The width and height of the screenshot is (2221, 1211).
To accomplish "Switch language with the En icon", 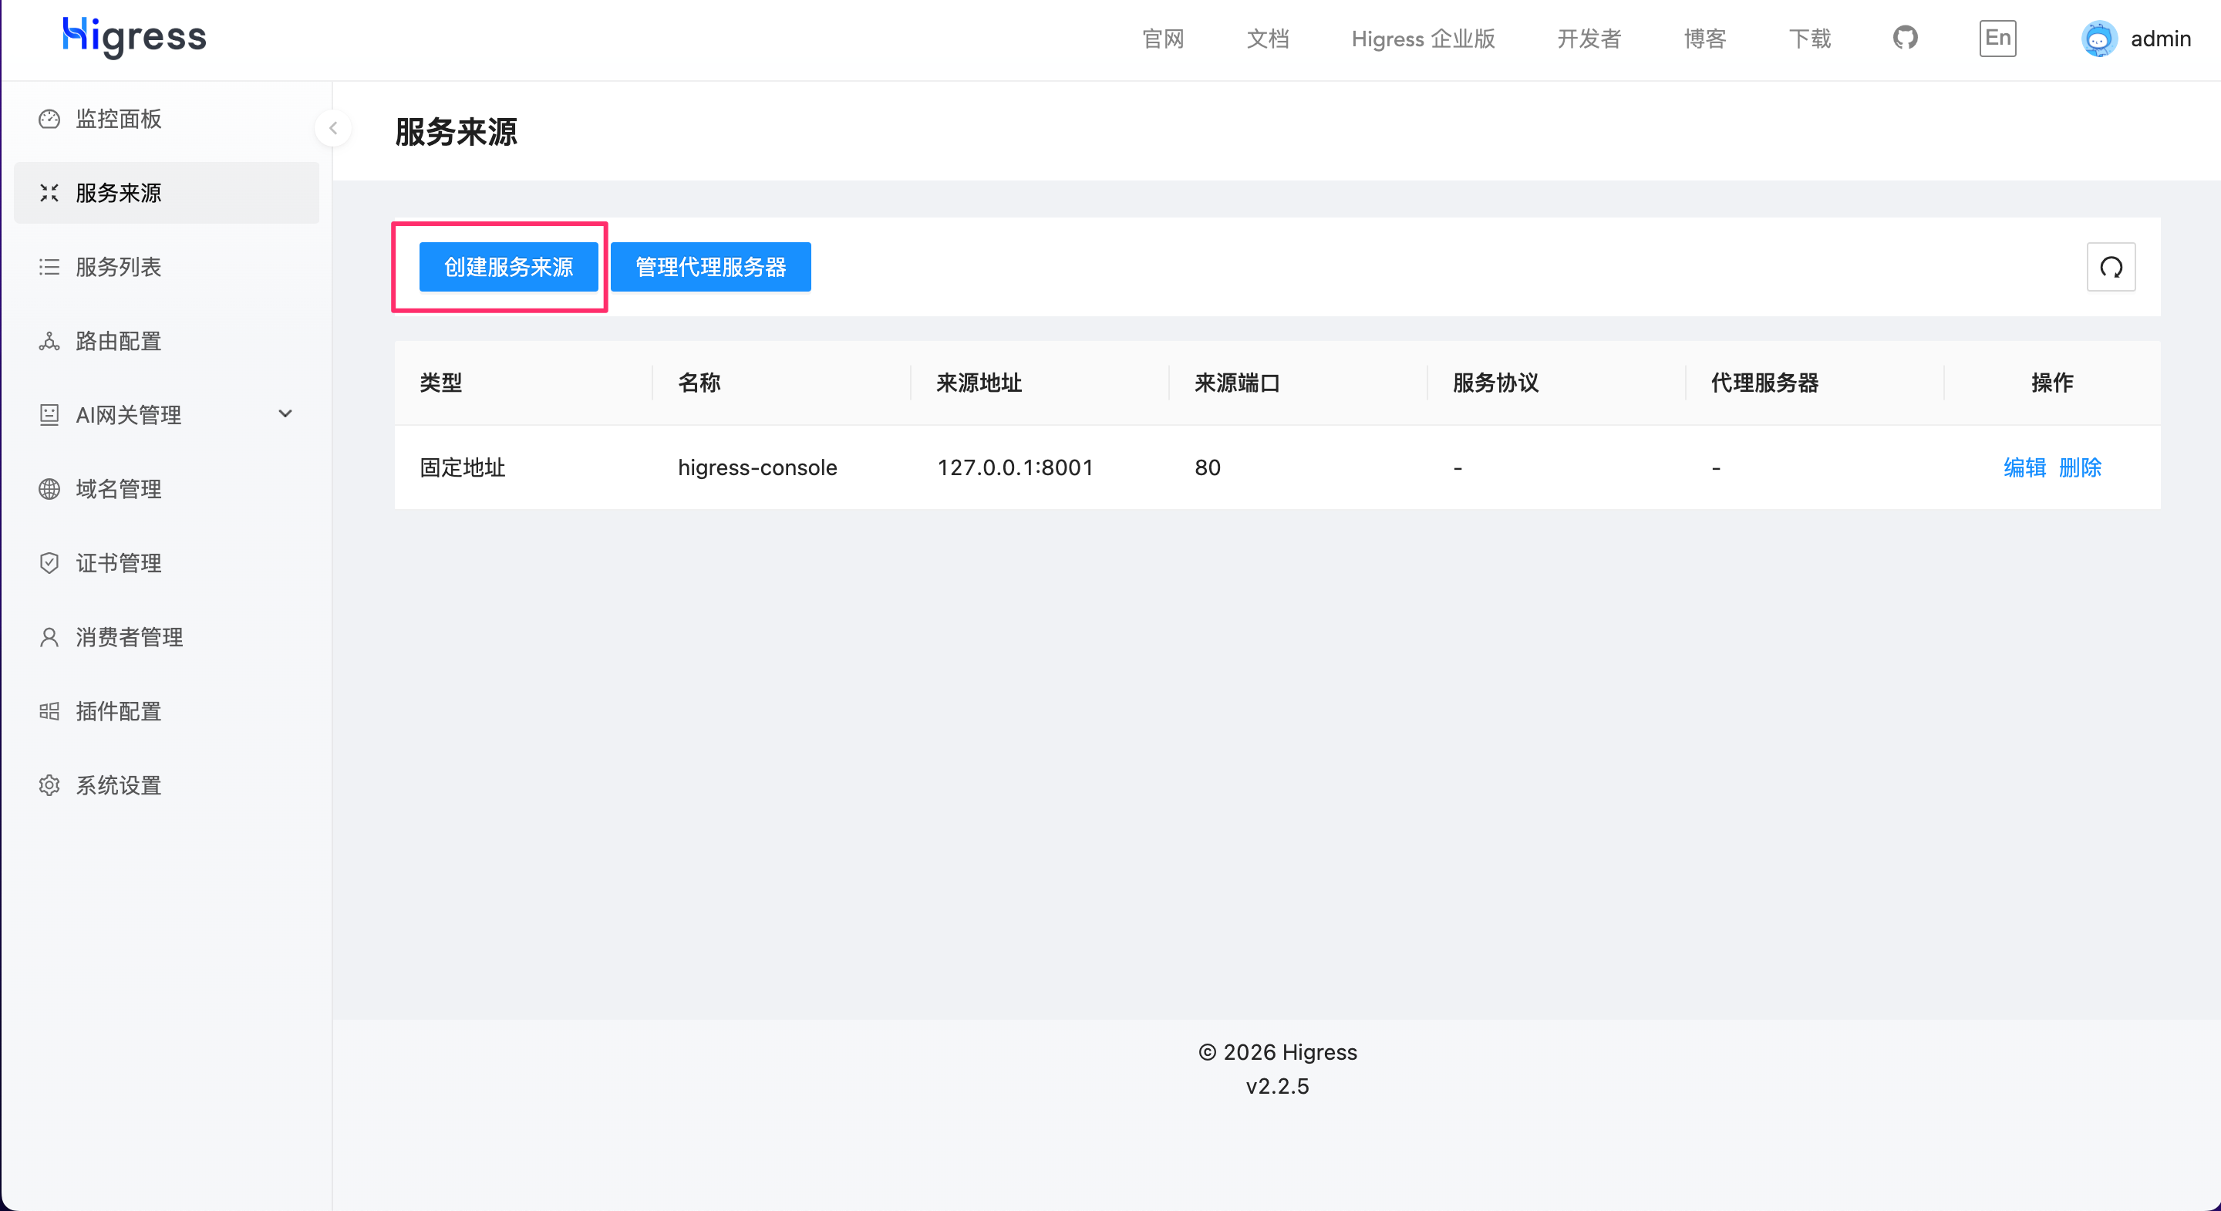I will (x=1997, y=38).
